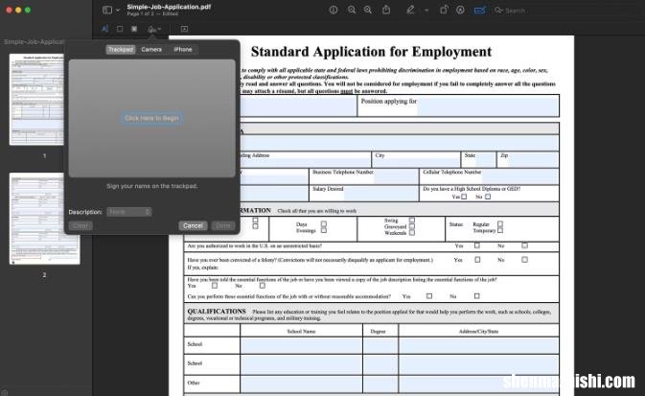Screen dimensions: 645x396
Task: Click second School row Degree field
Action: coord(380,365)
